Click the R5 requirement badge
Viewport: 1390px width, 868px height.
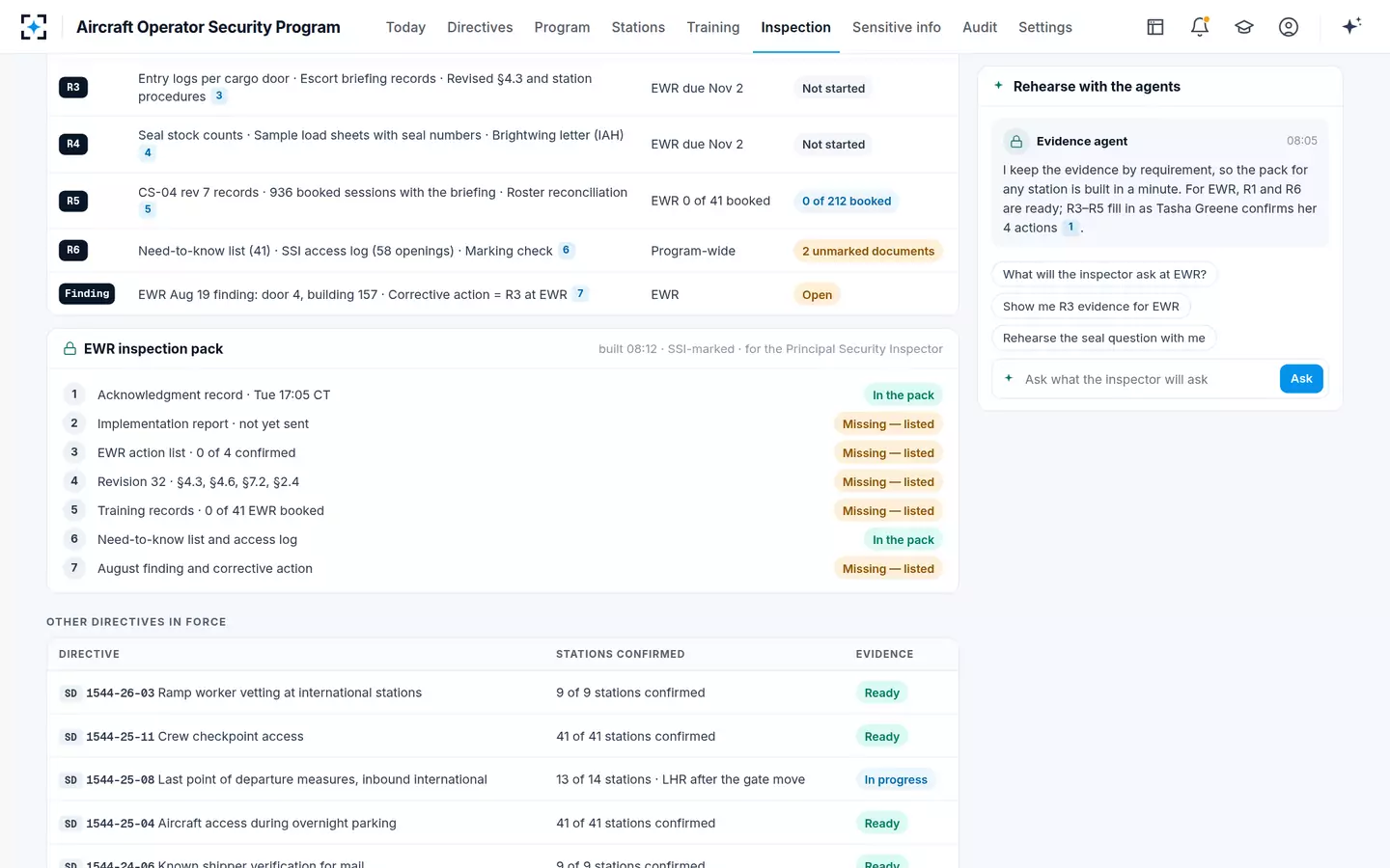pos(73,202)
